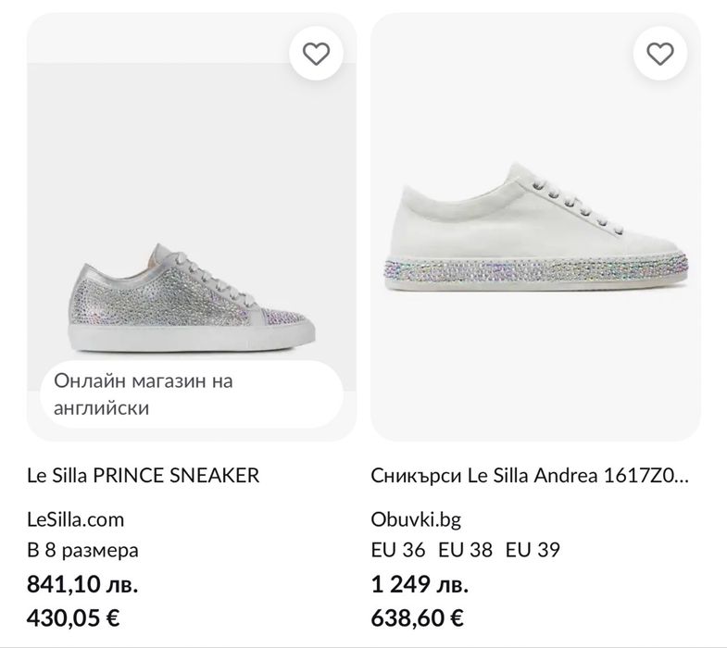This screenshot has width=727, height=648.
Task: Open the 'Le Silla PRINCE SNEAKER' title link
Action: [x=144, y=476]
